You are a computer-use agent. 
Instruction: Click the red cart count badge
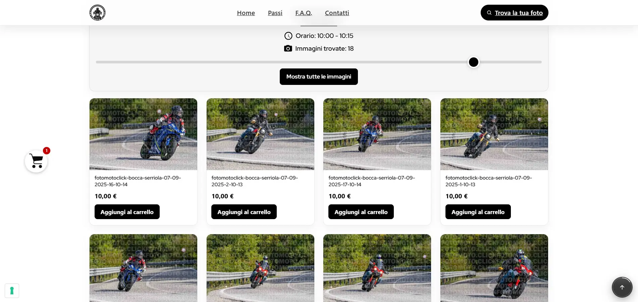tap(47, 151)
